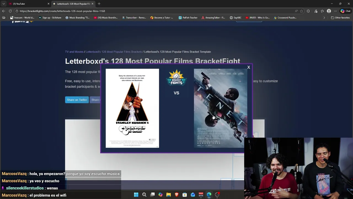Click the chat username silenceekillerstudios

(x=25, y=188)
